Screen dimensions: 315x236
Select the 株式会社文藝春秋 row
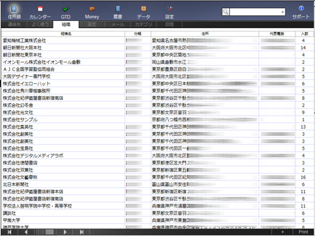point(157,177)
